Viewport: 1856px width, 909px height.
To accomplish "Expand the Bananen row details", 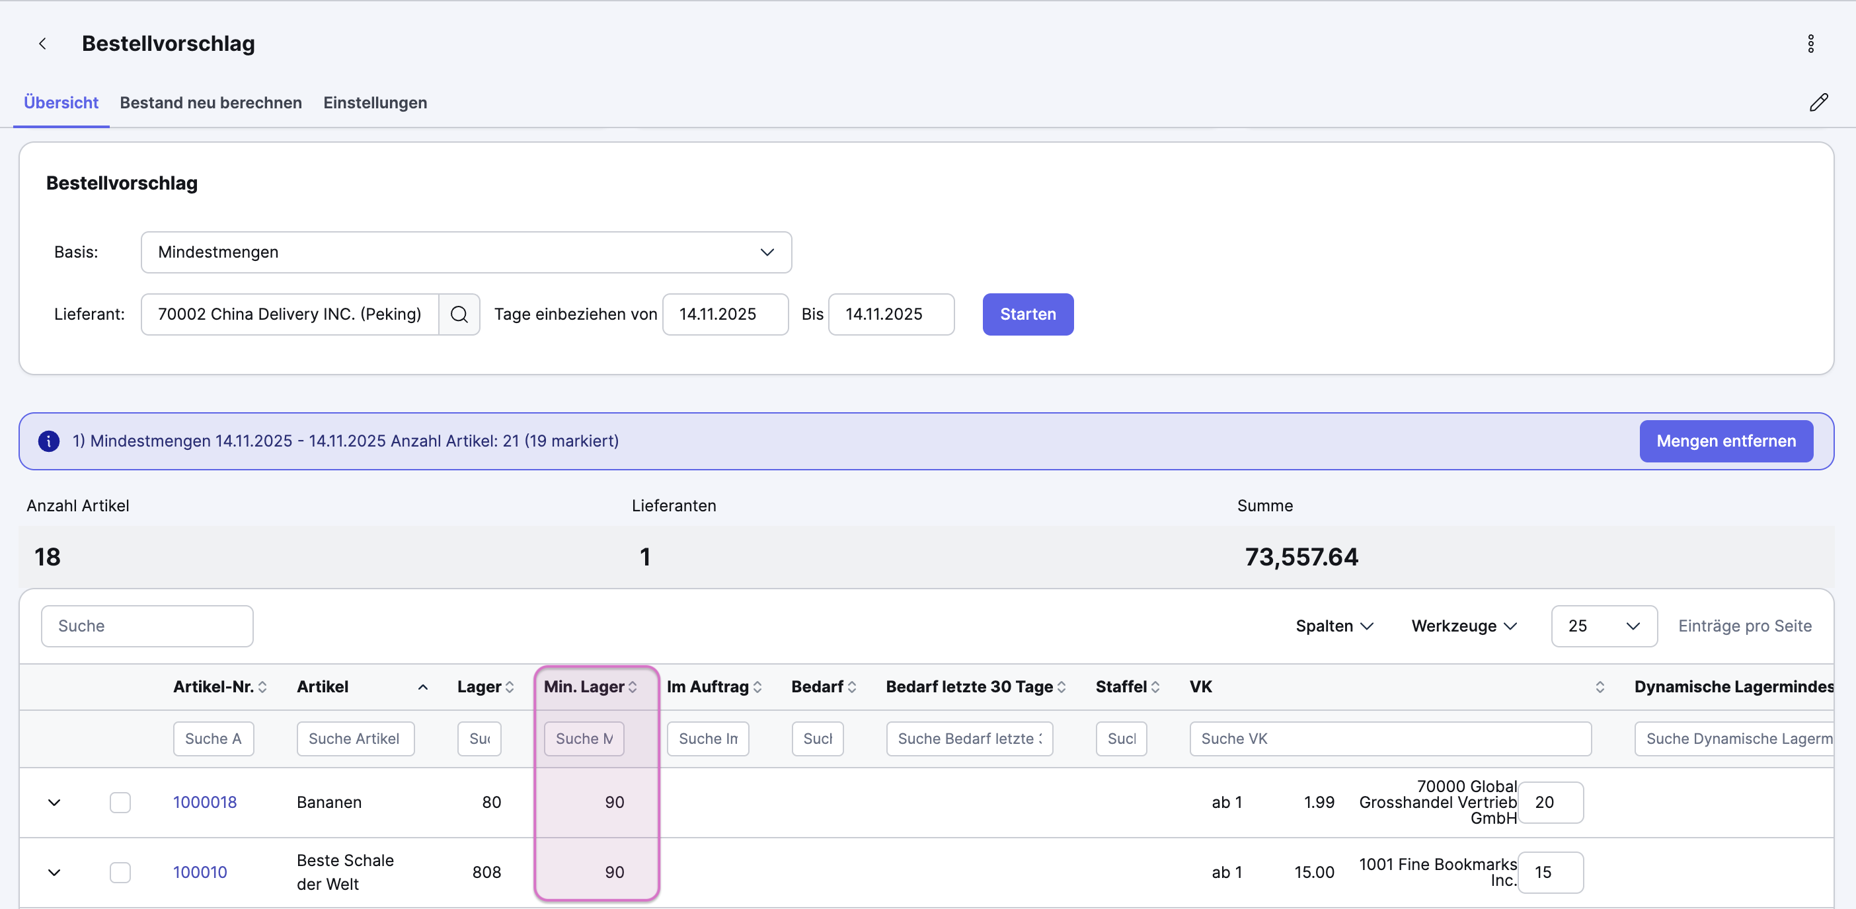I will click(54, 803).
